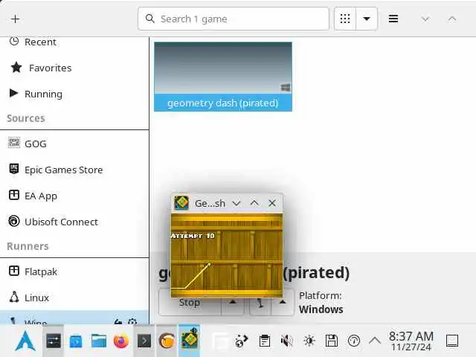Close the Geometry Dash window
The image size is (476, 357).
(272, 203)
